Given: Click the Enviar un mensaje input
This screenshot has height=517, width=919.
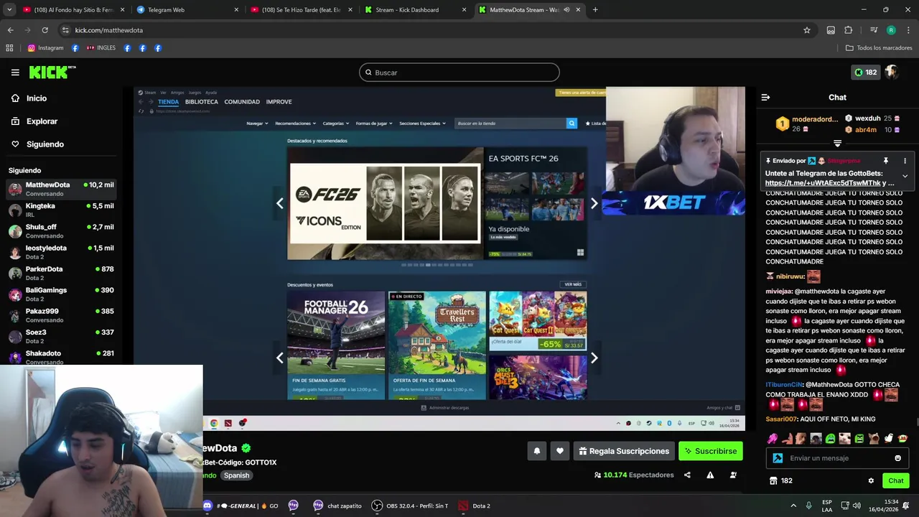Looking at the screenshot, I should [x=839, y=458].
